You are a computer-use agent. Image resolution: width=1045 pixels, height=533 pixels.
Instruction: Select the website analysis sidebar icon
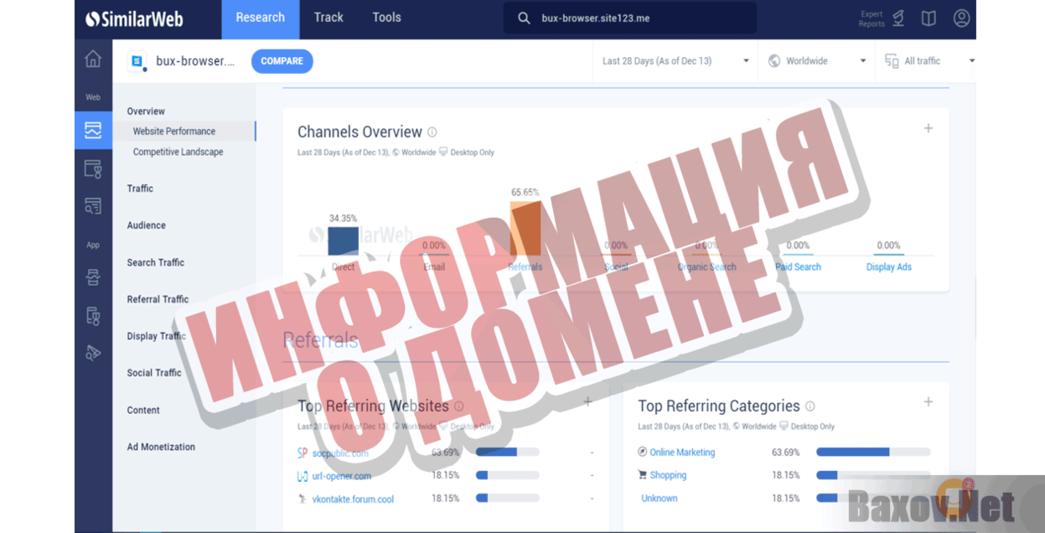(x=93, y=131)
